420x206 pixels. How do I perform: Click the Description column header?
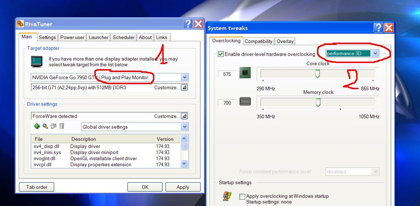click(x=110, y=139)
